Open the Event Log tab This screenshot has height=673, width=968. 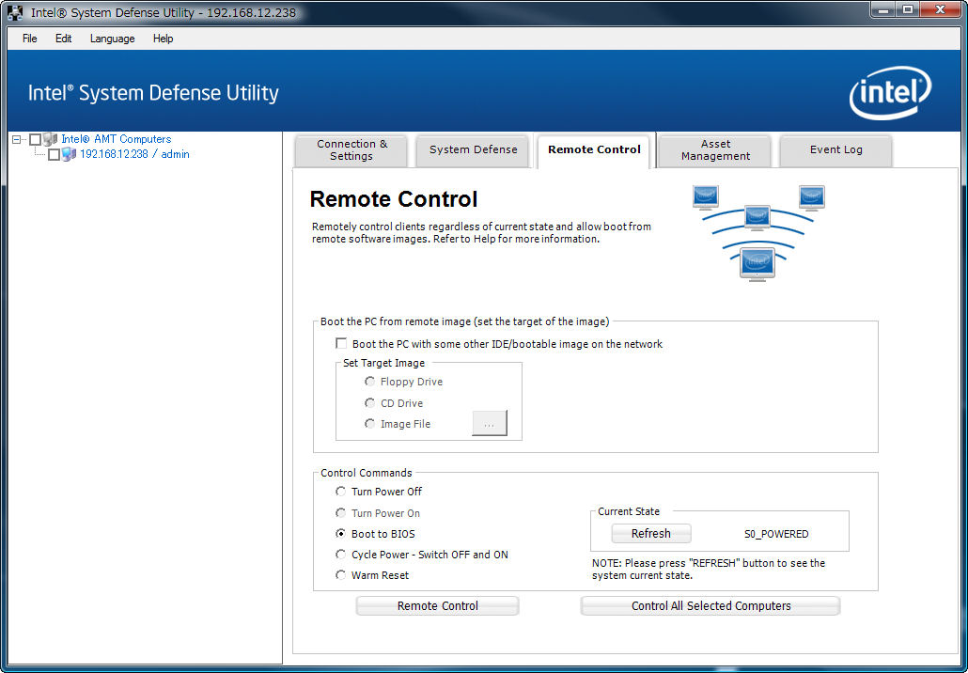tap(835, 150)
